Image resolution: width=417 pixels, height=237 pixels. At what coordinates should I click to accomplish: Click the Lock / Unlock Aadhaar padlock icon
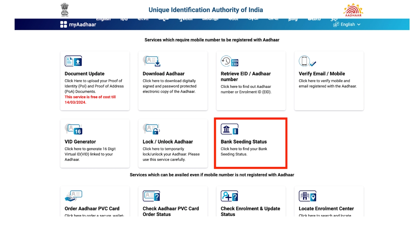click(x=151, y=129)
